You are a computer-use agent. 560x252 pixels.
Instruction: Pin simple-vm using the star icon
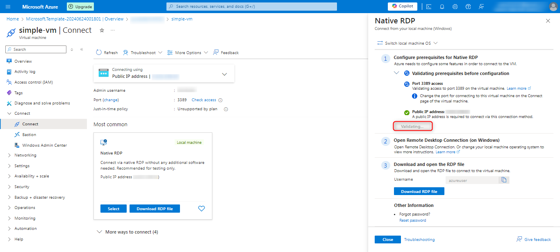pyautogui.click(x=102, y=30)
